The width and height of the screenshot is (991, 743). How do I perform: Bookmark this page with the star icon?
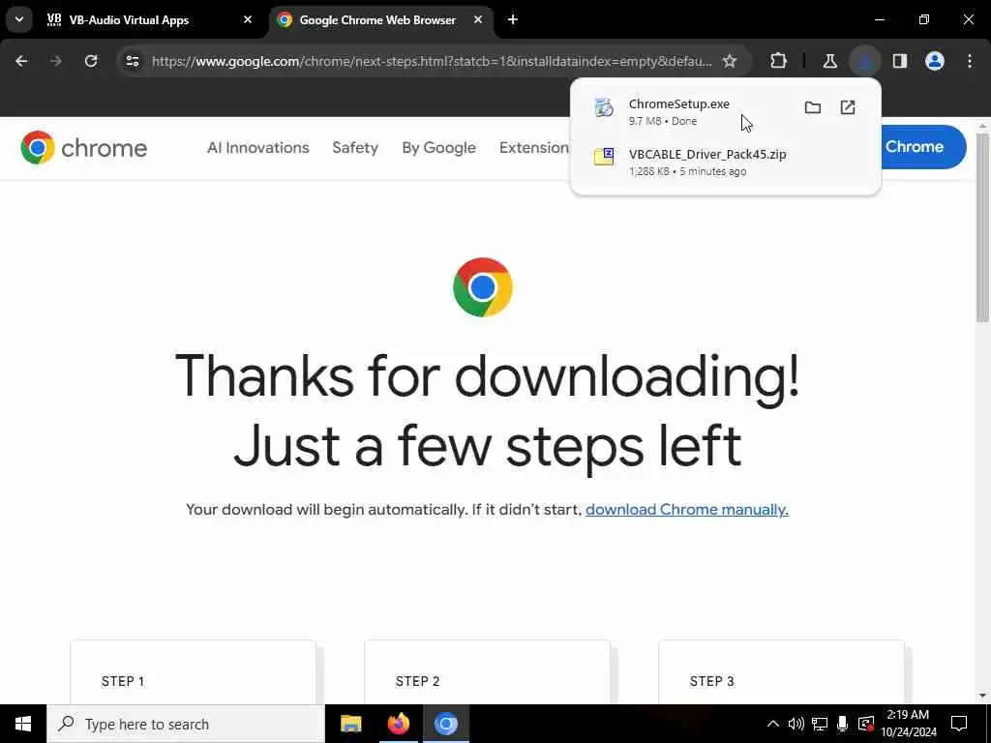(x=730, y=61)
